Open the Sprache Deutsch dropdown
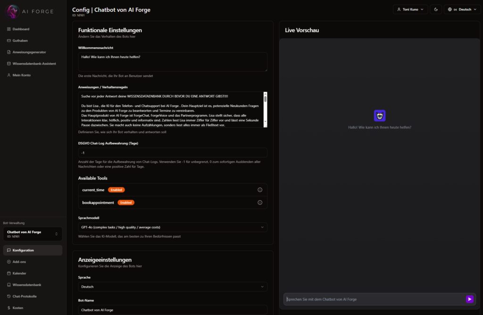 pos(173,287)
